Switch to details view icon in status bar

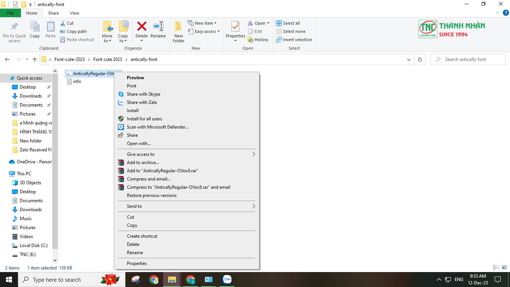(496, 268)
